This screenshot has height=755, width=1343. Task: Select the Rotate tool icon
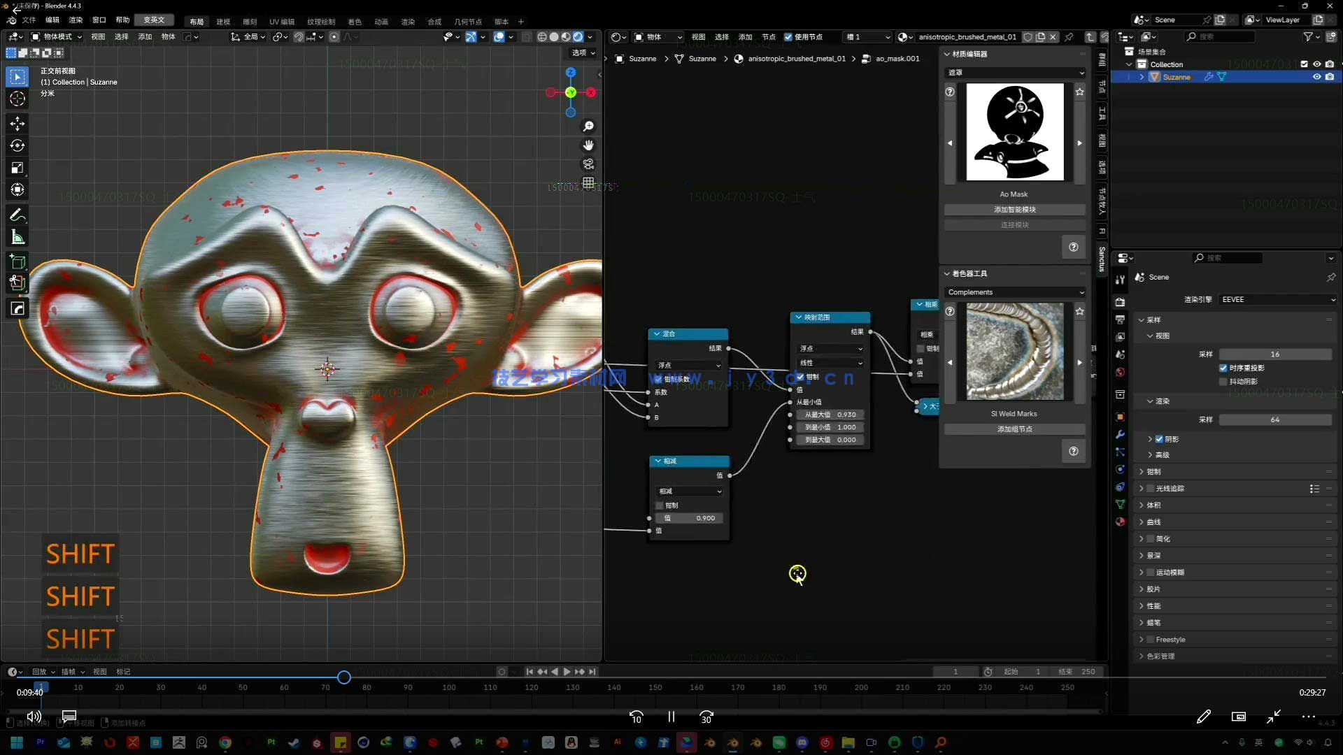pos(17,145)
